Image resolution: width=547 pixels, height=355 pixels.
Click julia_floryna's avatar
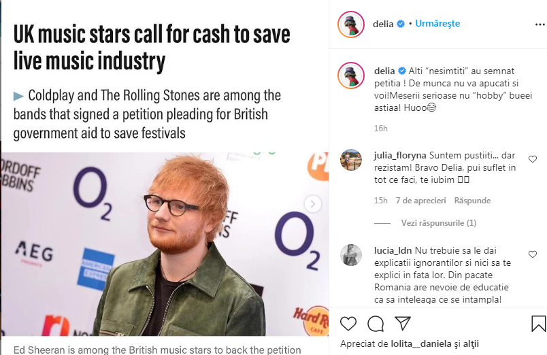(350, 159)
